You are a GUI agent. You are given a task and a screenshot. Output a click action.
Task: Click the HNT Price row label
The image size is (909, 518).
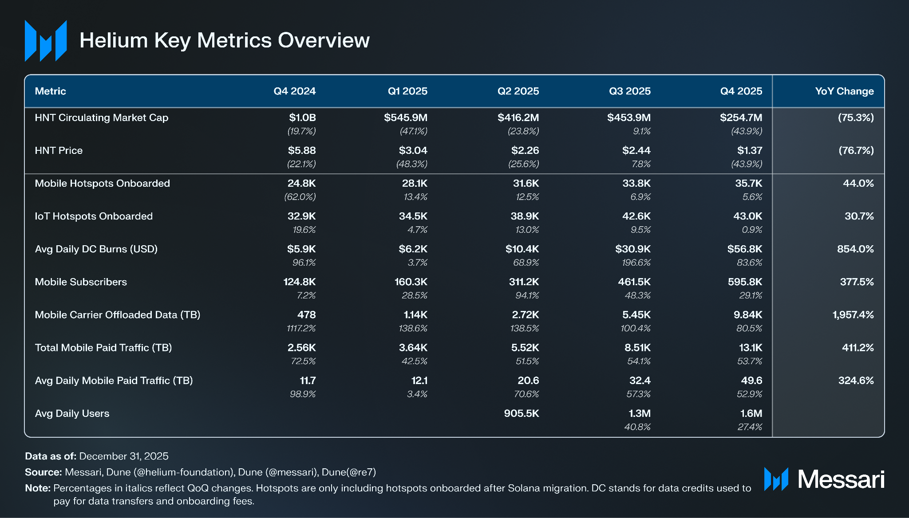59,151
